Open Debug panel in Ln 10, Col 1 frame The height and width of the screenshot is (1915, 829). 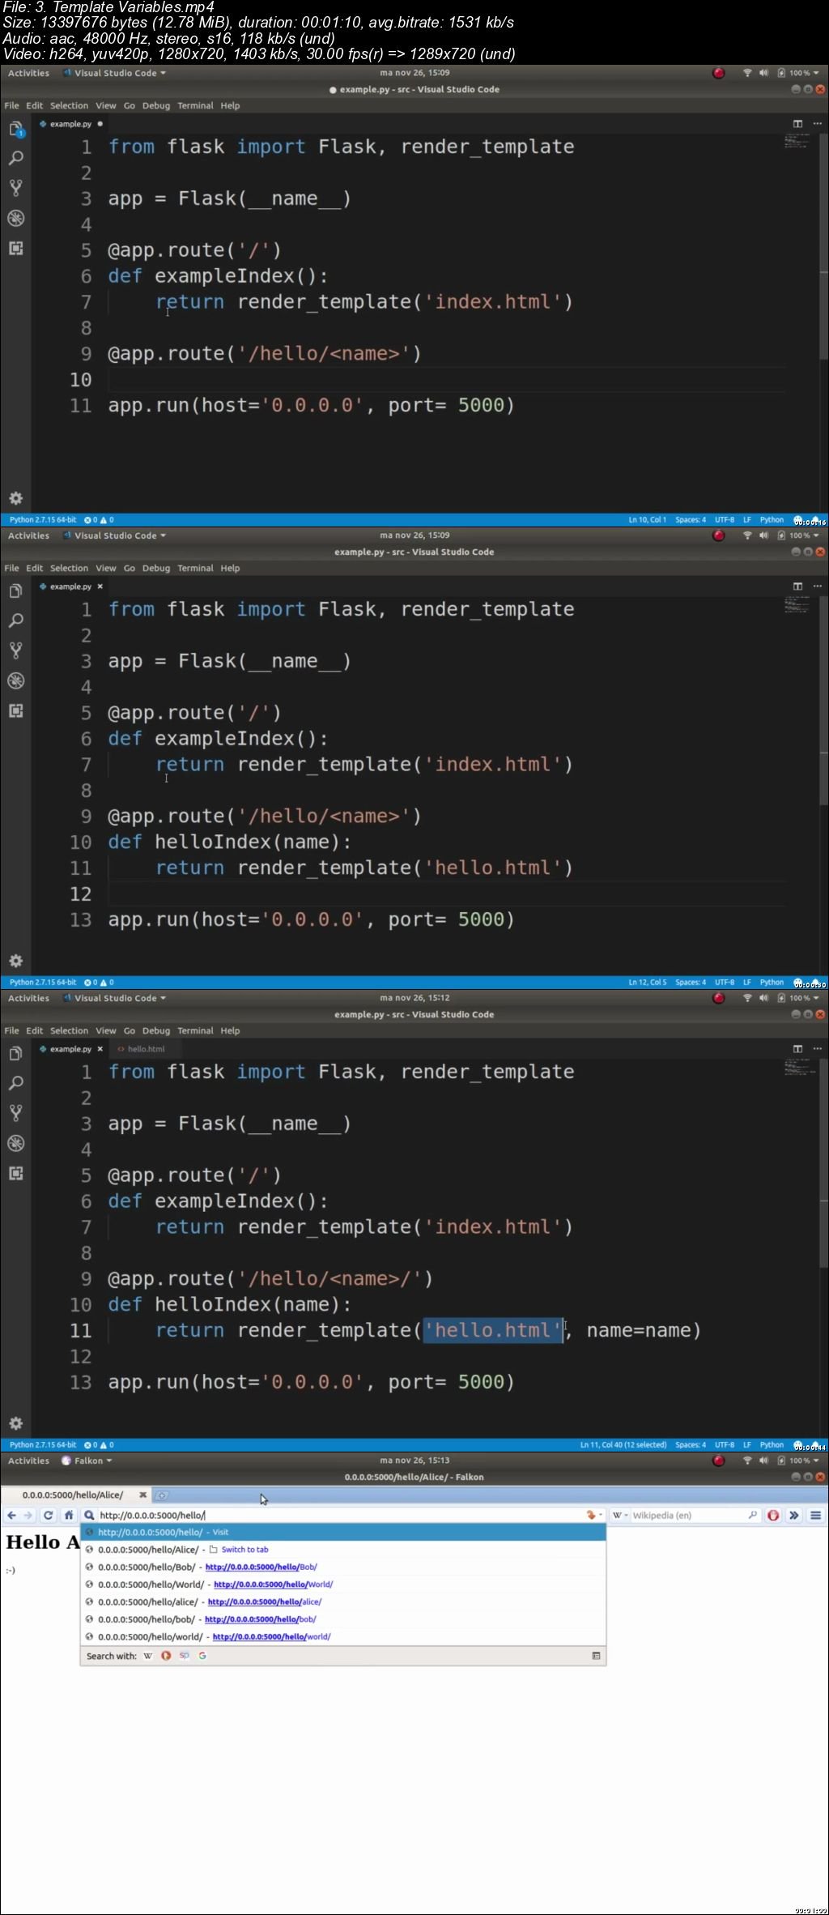tap(15, 218)
